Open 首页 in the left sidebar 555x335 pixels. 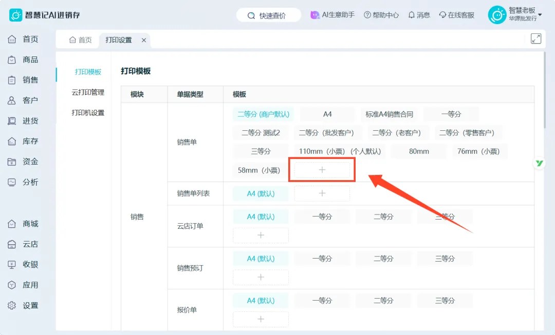23,39
